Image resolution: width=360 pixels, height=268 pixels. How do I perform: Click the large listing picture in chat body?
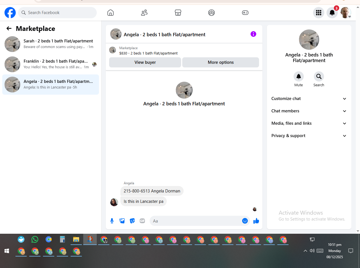184,90
